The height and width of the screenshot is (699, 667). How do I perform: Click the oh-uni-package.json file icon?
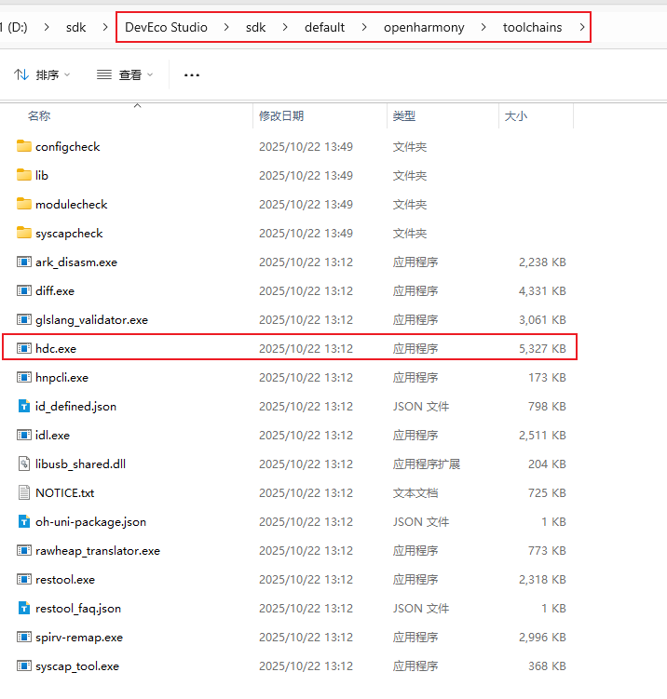tap(24, 521)
